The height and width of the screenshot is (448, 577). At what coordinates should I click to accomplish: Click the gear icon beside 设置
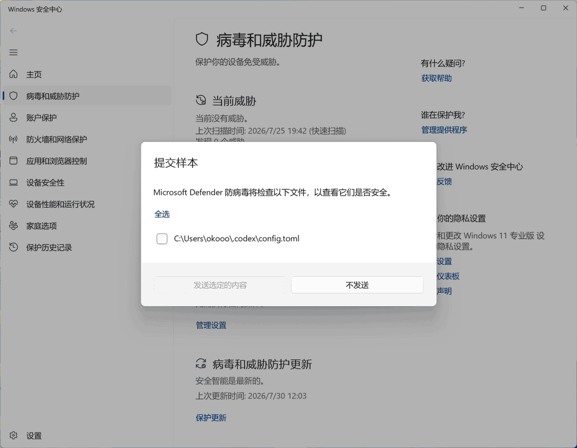[13, 435]
